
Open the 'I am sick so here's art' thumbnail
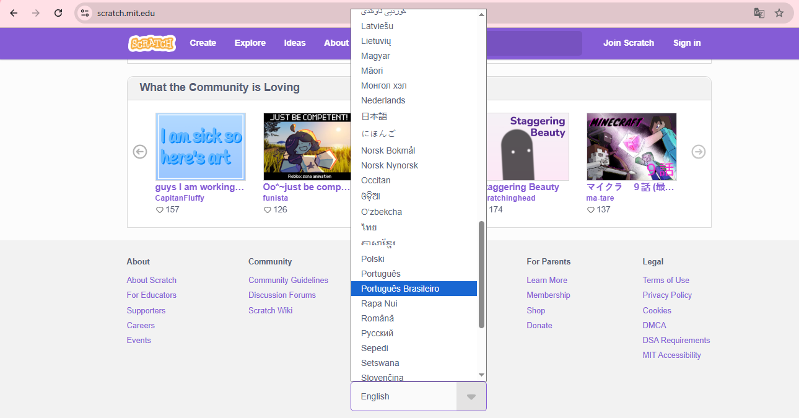pos(200,147)
